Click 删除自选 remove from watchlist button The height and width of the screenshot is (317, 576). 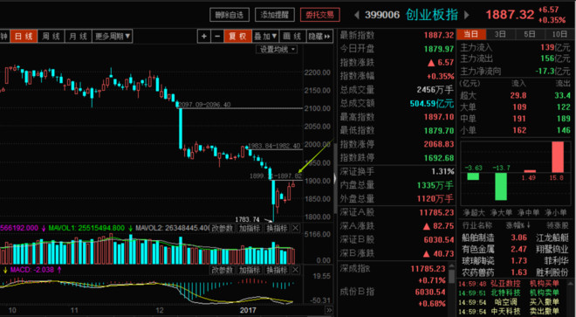point(230,15)
